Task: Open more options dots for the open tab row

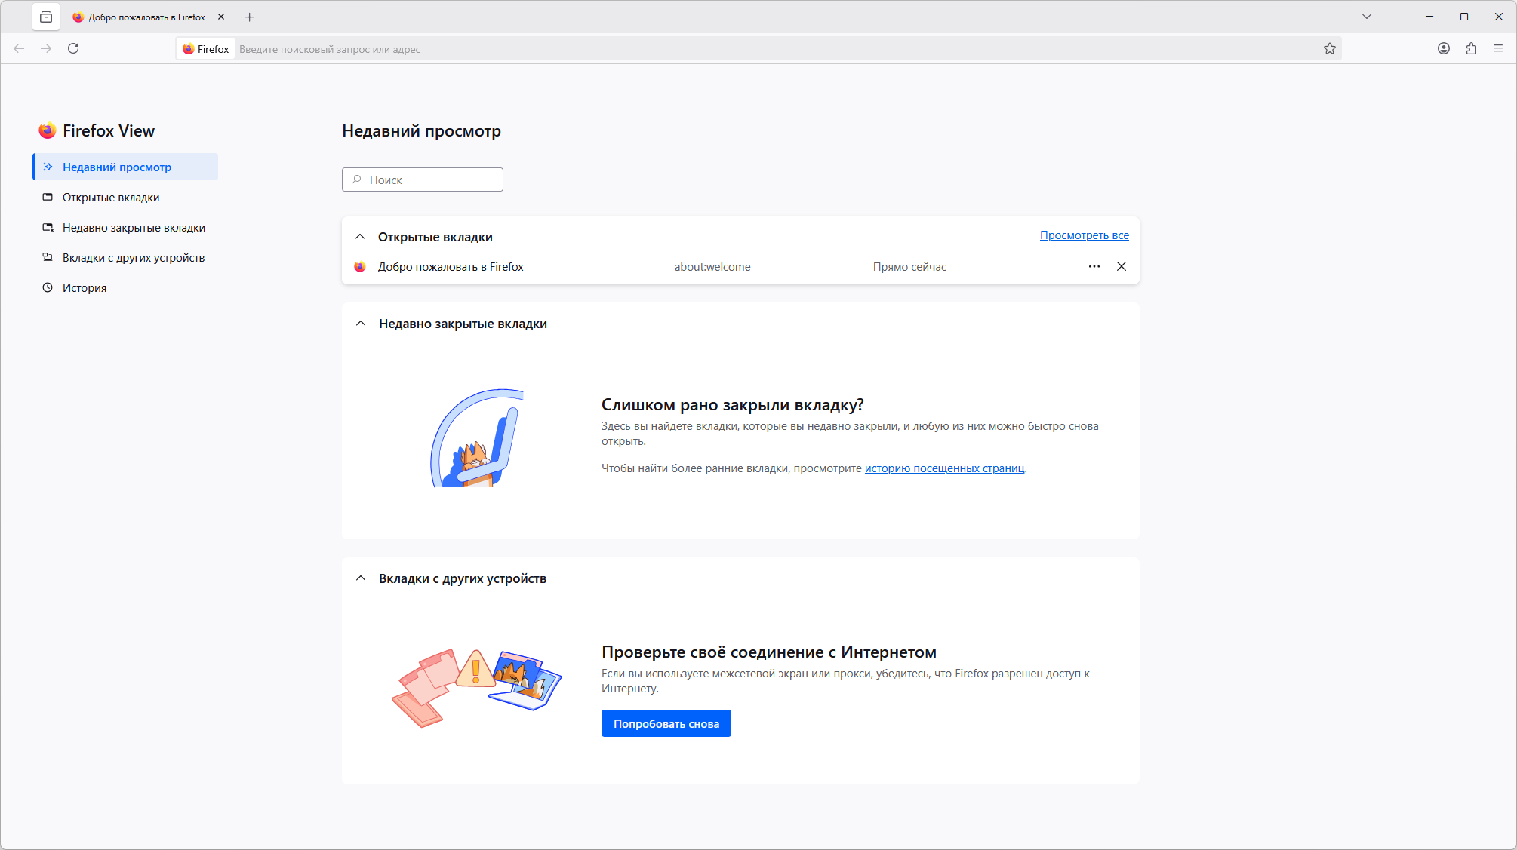Action: click(1094, 266)
